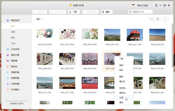Select thumbnail IMG_6177.JPG
The width and height of the screenshot is (175, 111).
click(x=45, y=83)
